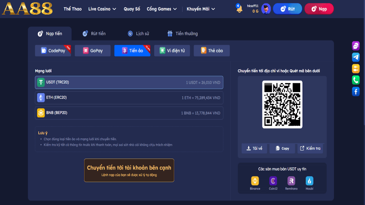The image size is (365, 205).
Task: Click the 0 G balance
Action: coord(255,11)
